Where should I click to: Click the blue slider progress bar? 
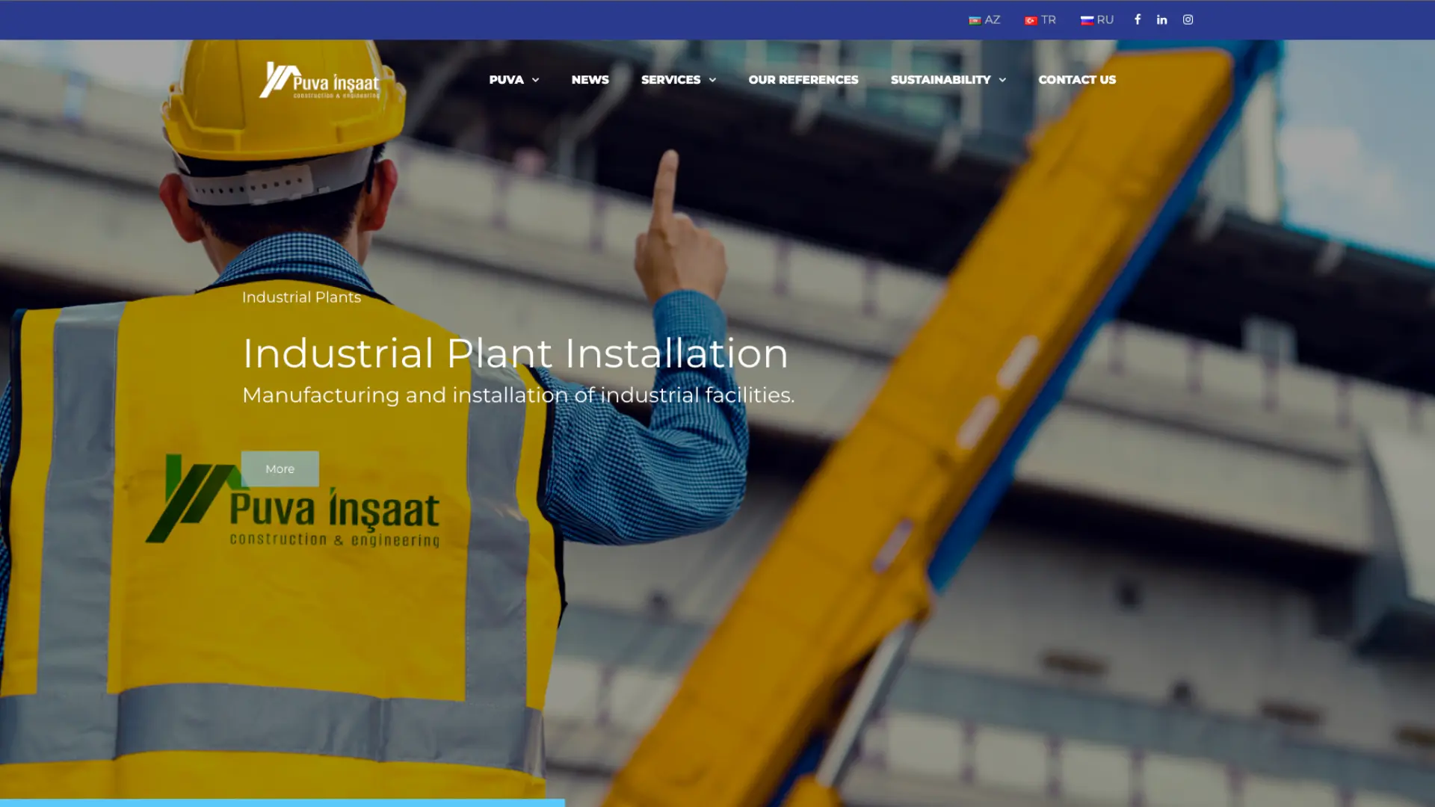click(283, 803)
